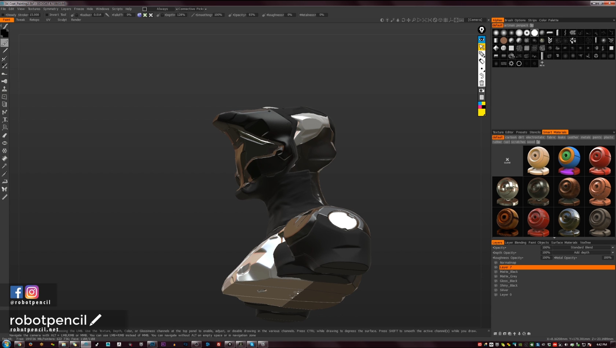Select the metals smart material category

click(x=585, y=137)
